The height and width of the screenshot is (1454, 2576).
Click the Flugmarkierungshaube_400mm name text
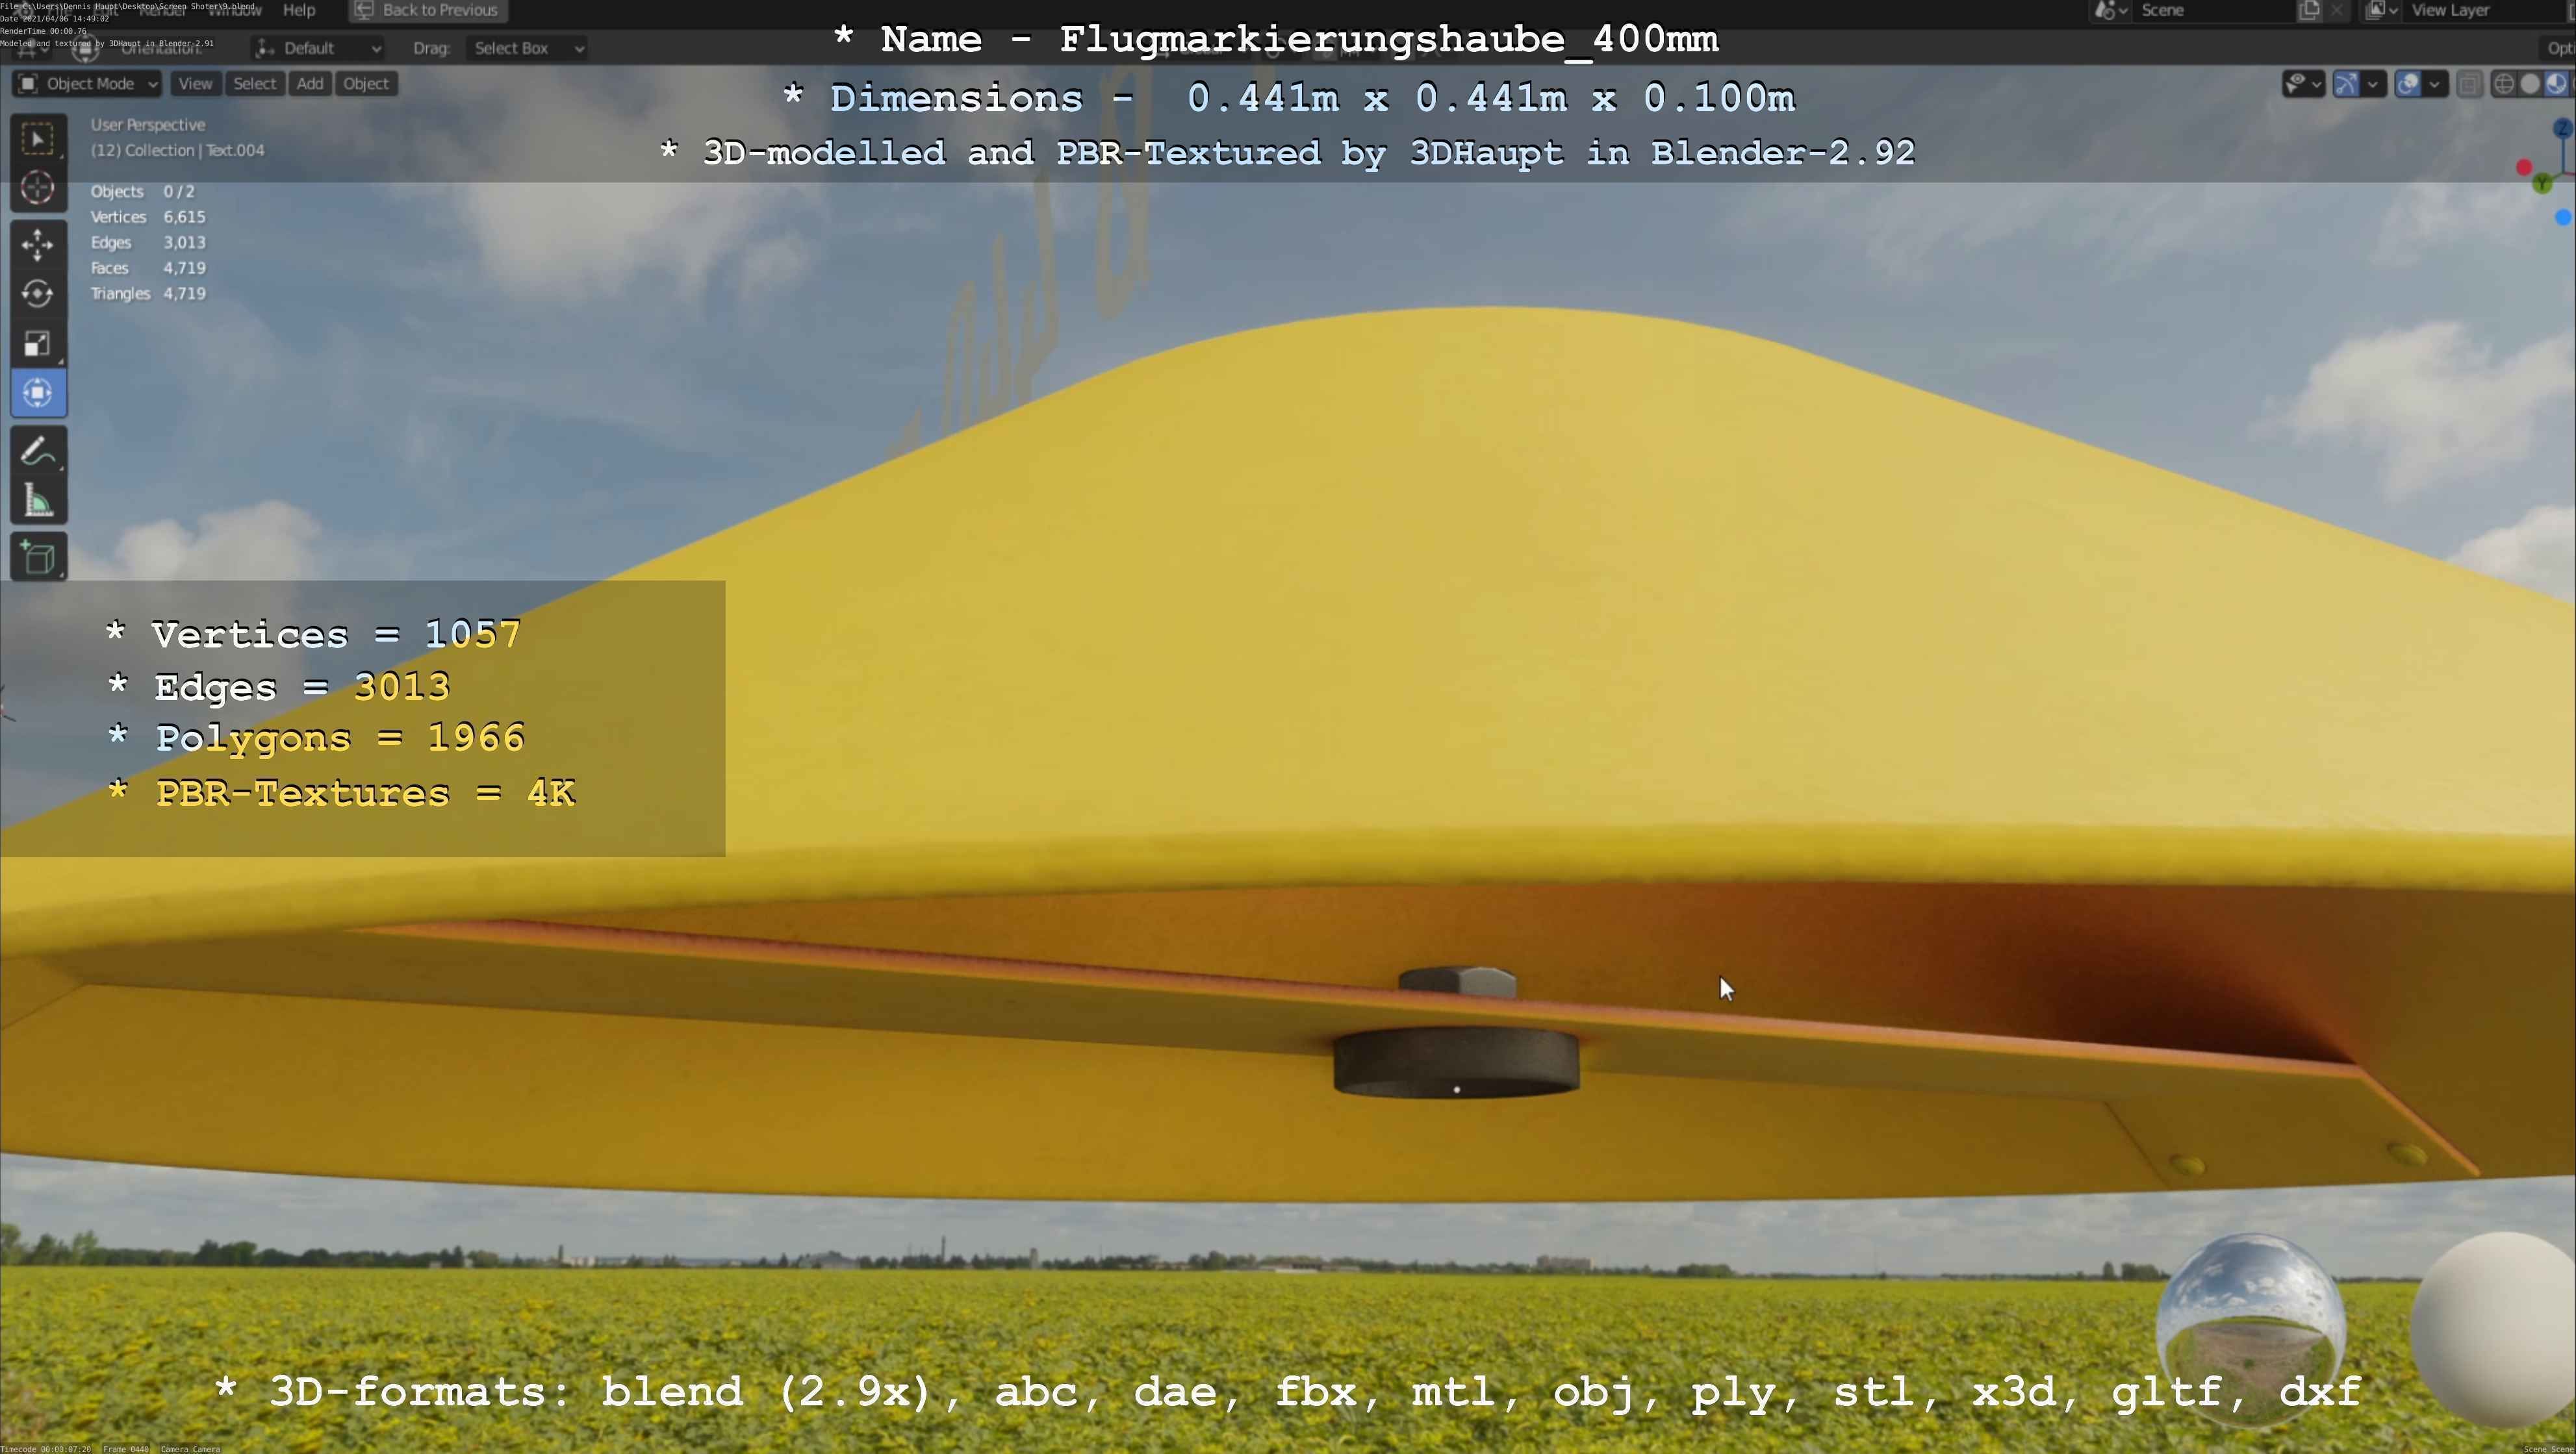[1389, 40]
